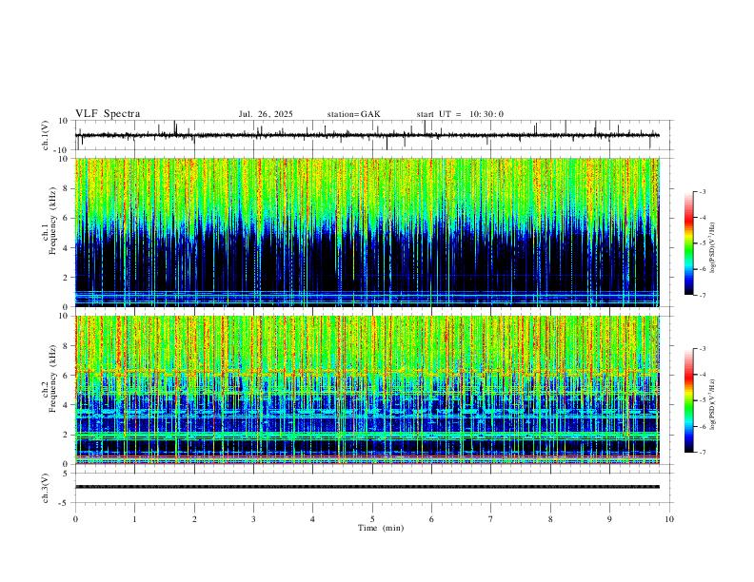Click time axis tick label "8"
This screenshot has width=754, height=582.
pos(550,519)
